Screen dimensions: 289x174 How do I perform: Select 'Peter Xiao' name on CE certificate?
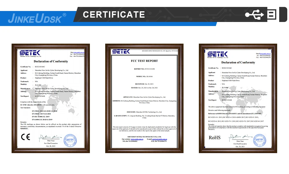(51, 141)
